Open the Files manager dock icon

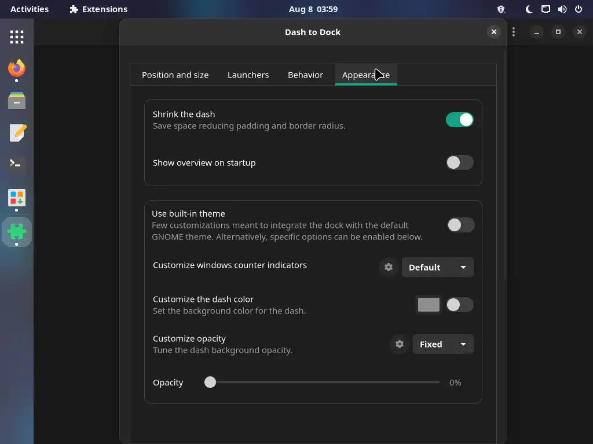[x=17, y=101]
